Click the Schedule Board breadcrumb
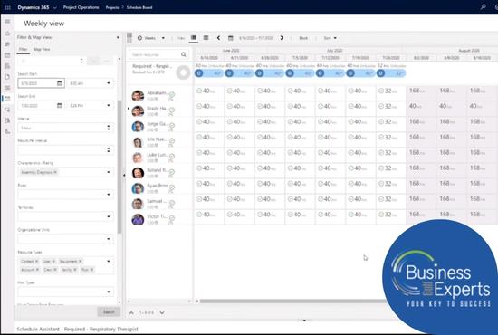This screenshot has width=498, height=335. click(139, 7)
